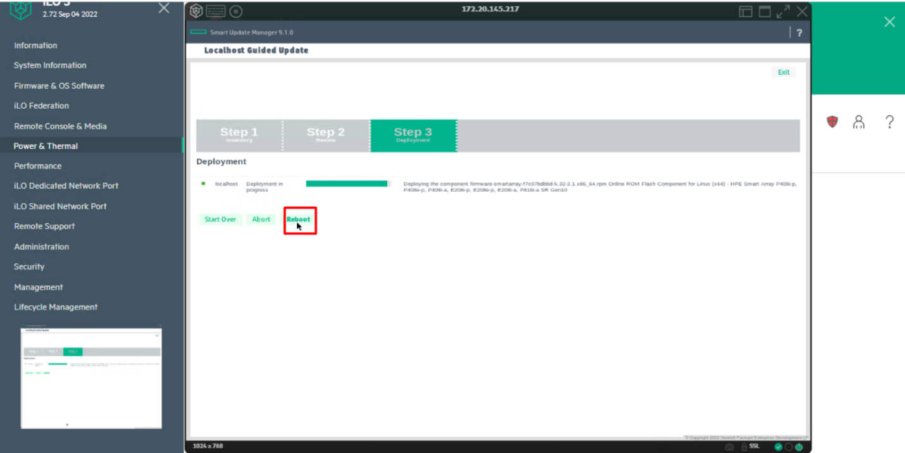The width and height of the screenshot is (905, 453).
Task: Toggle full screen console arrows icon
Action: (x=783, y=11)
